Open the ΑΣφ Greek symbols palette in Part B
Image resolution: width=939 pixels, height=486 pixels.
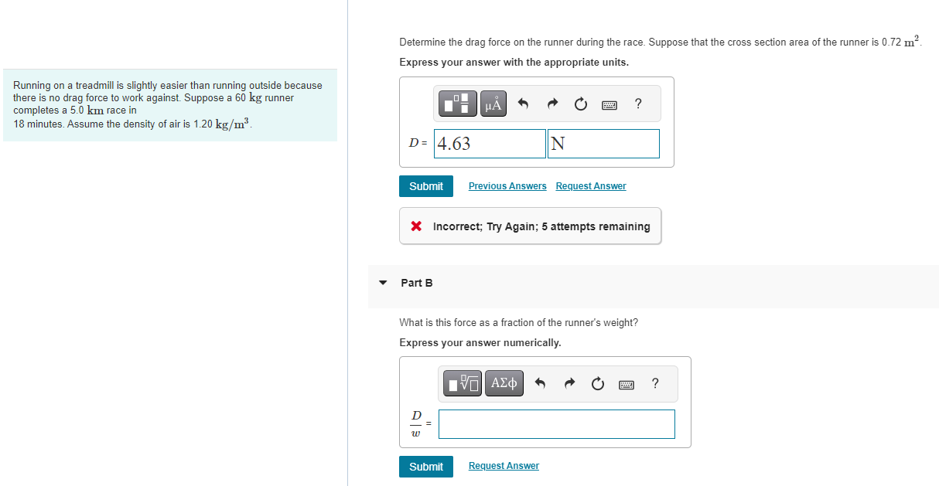[504, 383]
